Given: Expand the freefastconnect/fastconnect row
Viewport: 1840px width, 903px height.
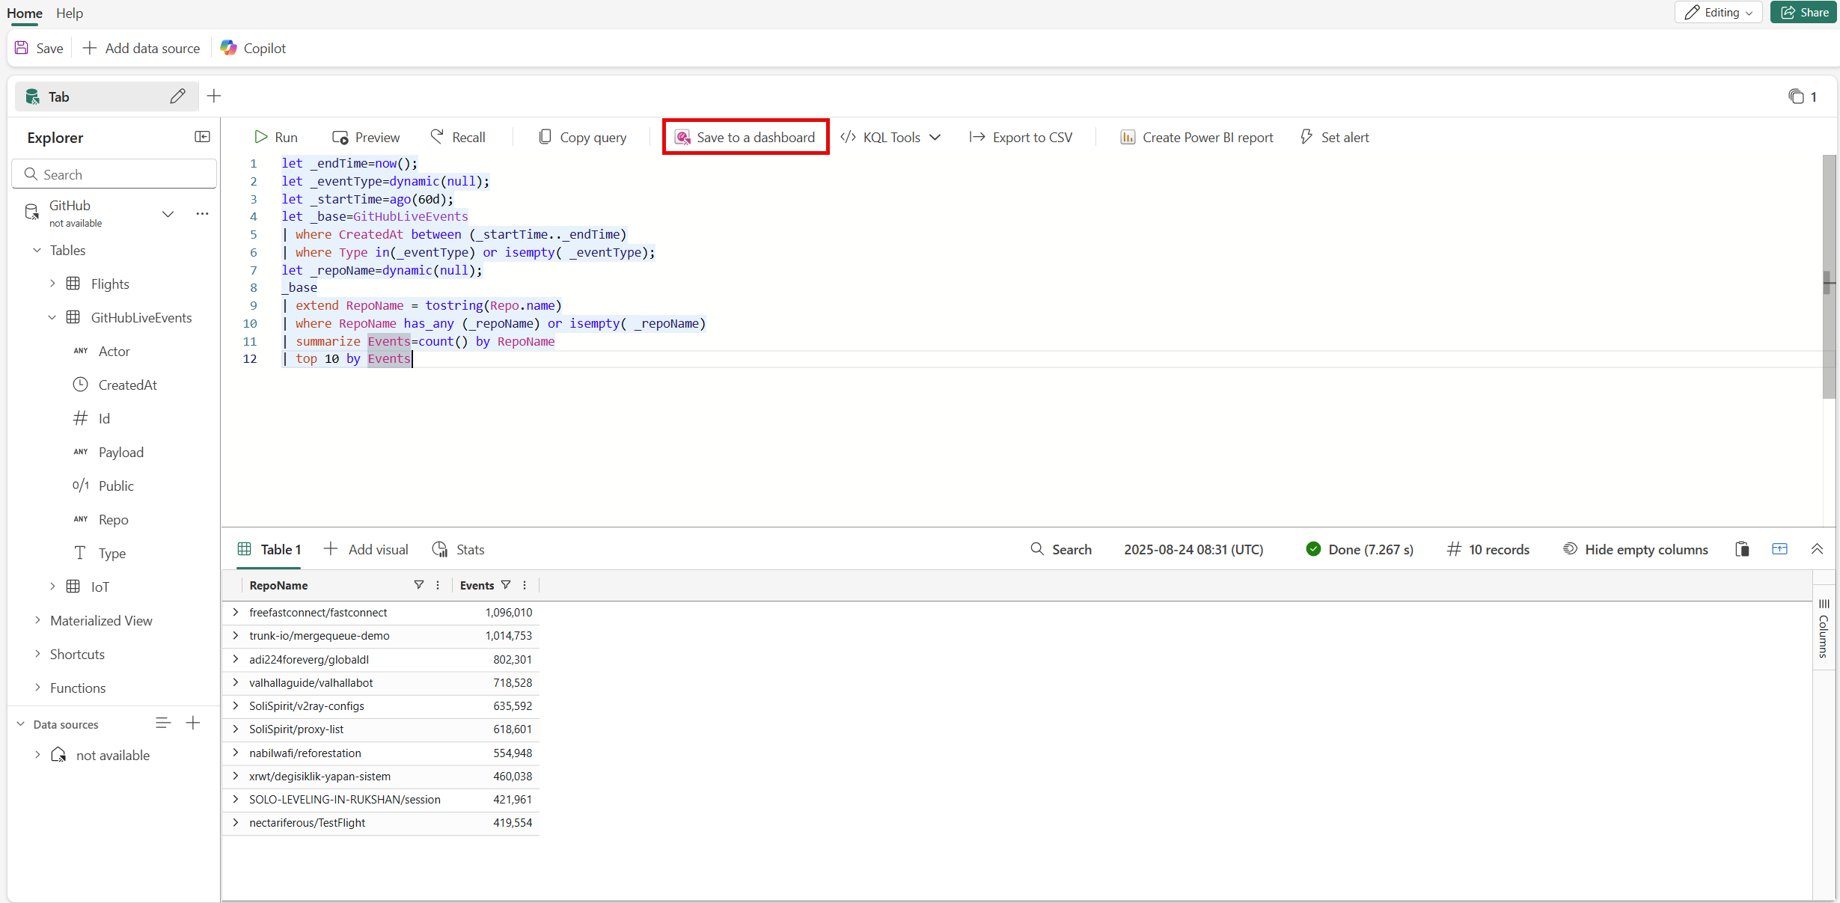Looking at the screenshot, I should [236, 612].
